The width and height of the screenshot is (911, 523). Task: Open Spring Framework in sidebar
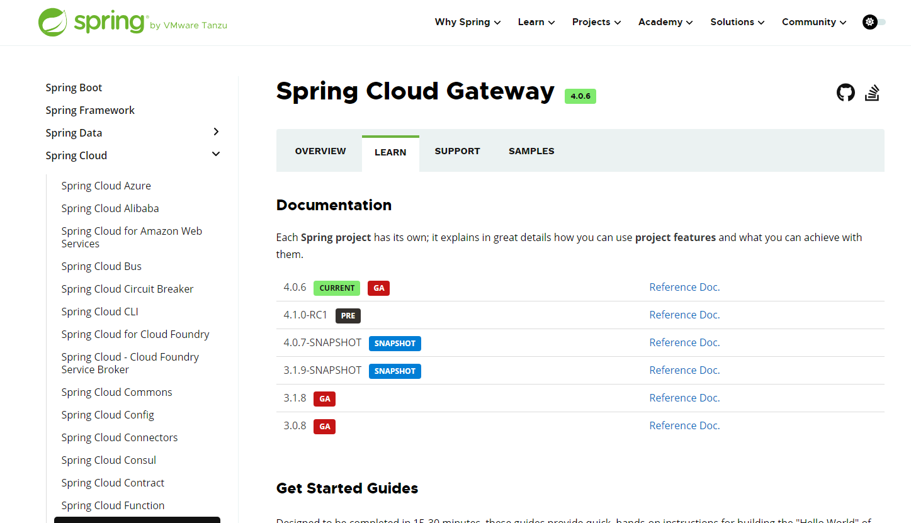point(90,110)
